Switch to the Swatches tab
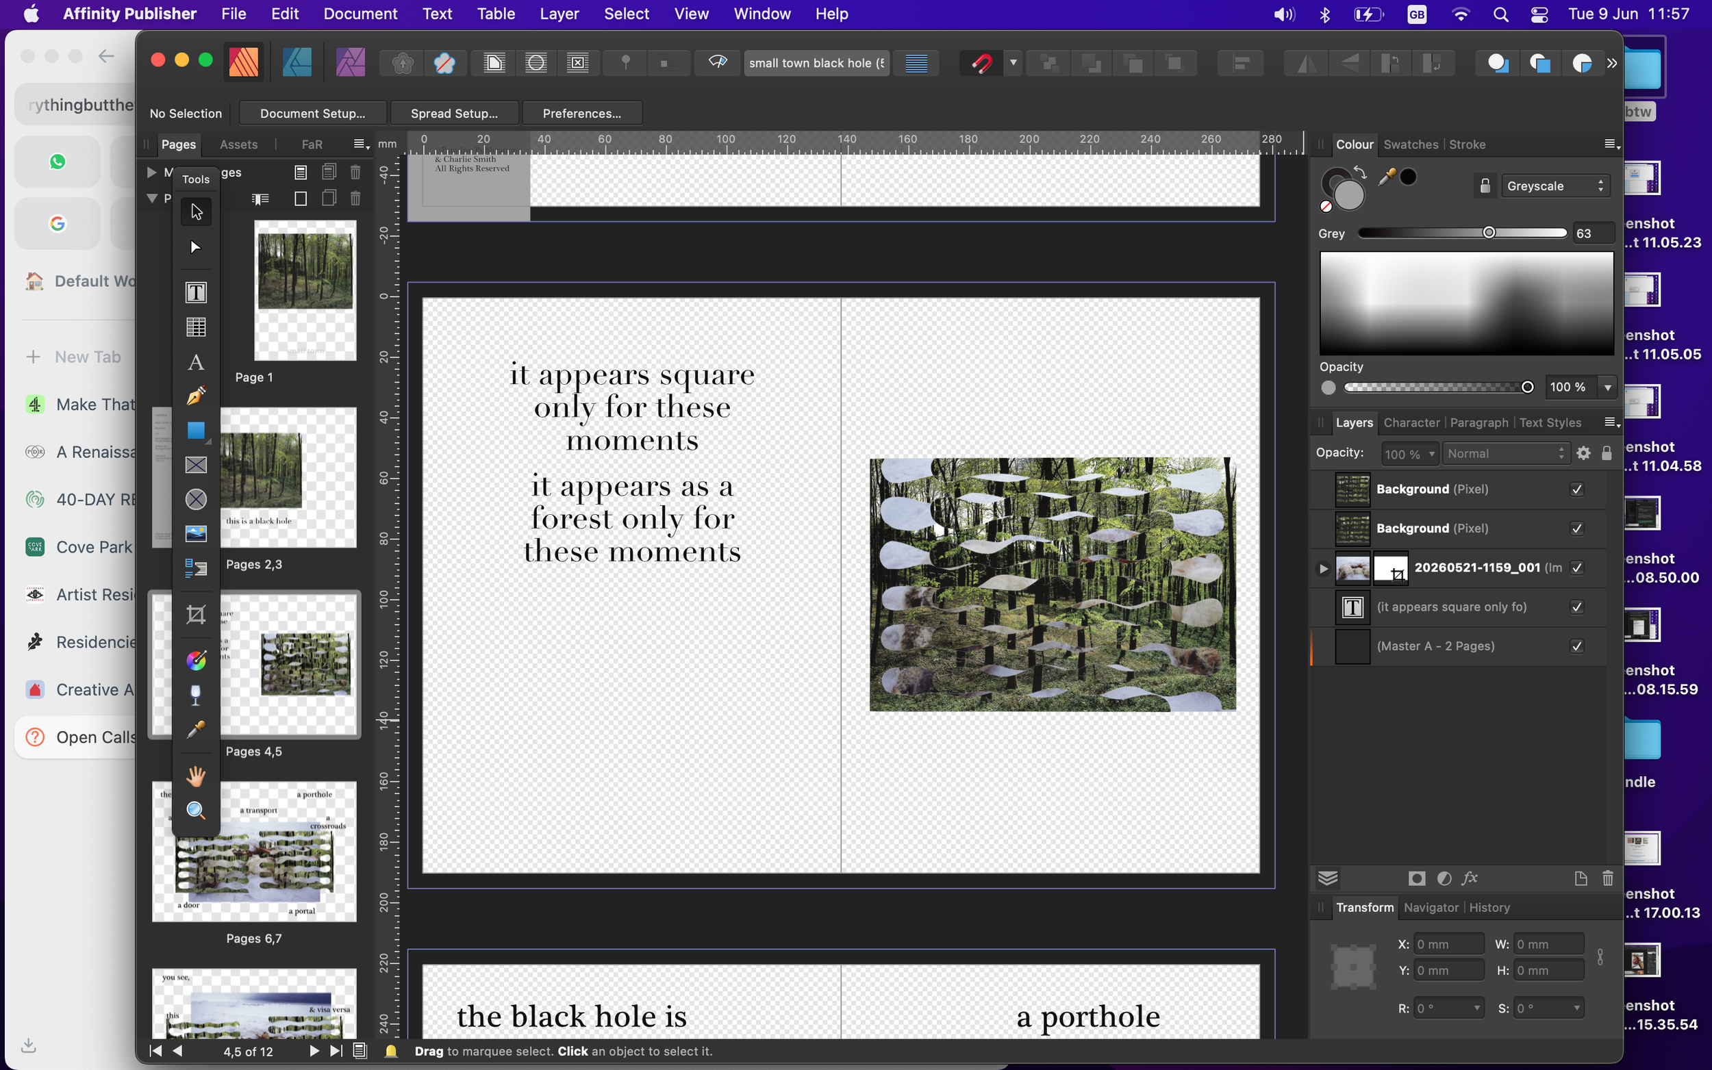 1410,144
